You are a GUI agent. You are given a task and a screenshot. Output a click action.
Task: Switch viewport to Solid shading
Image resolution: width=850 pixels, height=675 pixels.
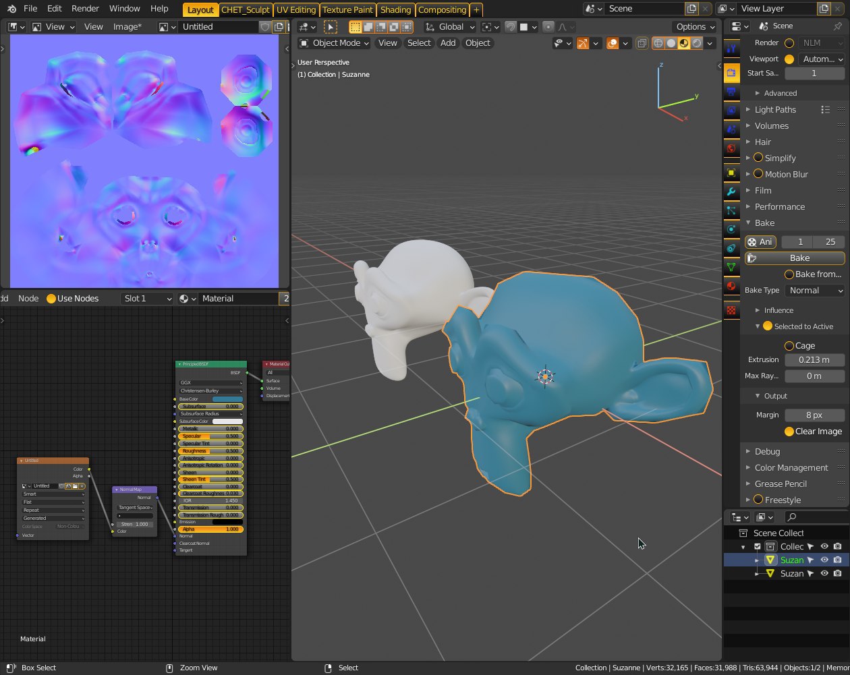tap(671, 43)
